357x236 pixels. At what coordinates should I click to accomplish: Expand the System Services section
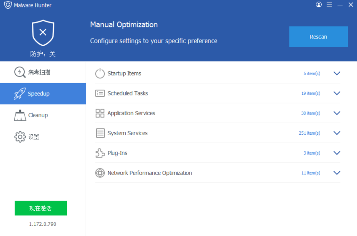(337, 133)
